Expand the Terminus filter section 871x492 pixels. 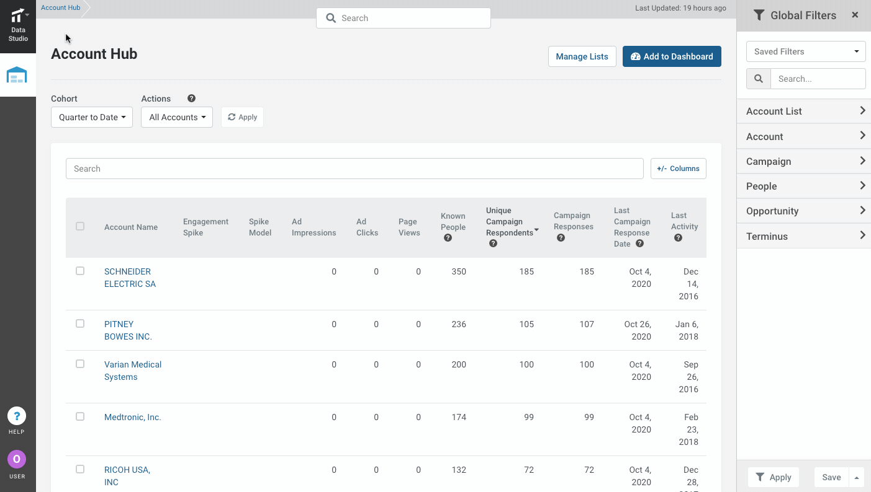point(804,236)
